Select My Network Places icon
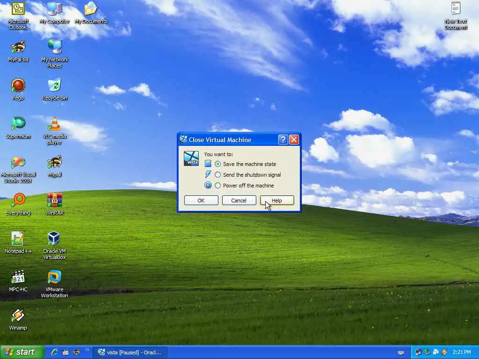 pyautogui.click(x=54, y=54)
